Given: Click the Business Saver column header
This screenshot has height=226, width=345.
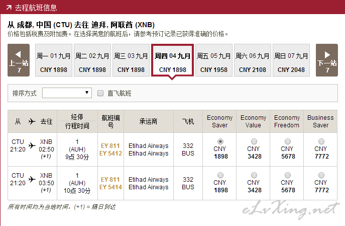Looking at the screenshot, I should coord(320,121).
